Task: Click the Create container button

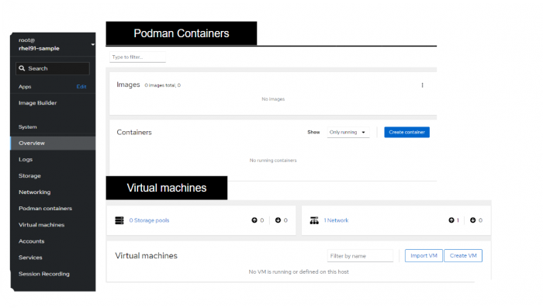Action: tap(406, 132)
